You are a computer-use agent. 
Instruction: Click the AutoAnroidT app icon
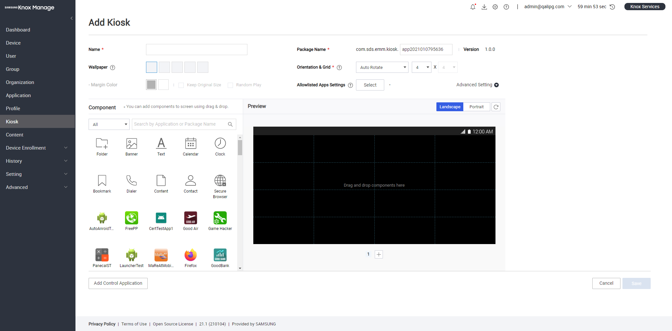(x=102, y=218)
